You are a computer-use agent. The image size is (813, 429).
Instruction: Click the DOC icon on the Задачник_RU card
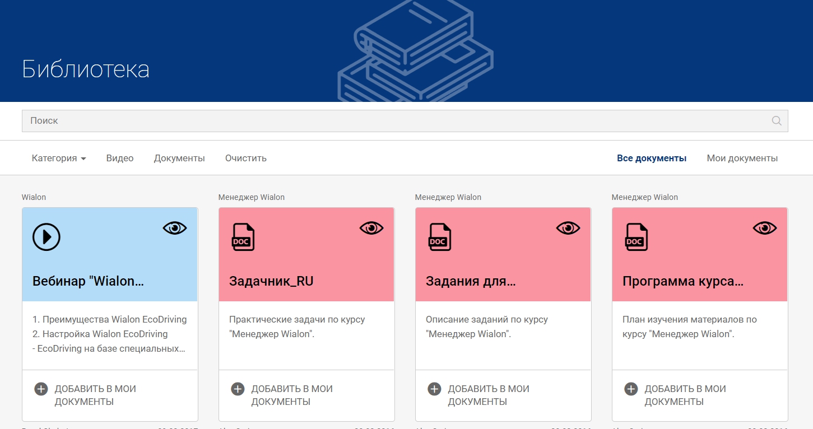(243, 236)
